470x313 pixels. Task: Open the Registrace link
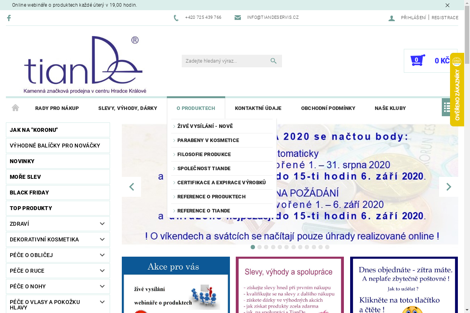pos(445,18)
